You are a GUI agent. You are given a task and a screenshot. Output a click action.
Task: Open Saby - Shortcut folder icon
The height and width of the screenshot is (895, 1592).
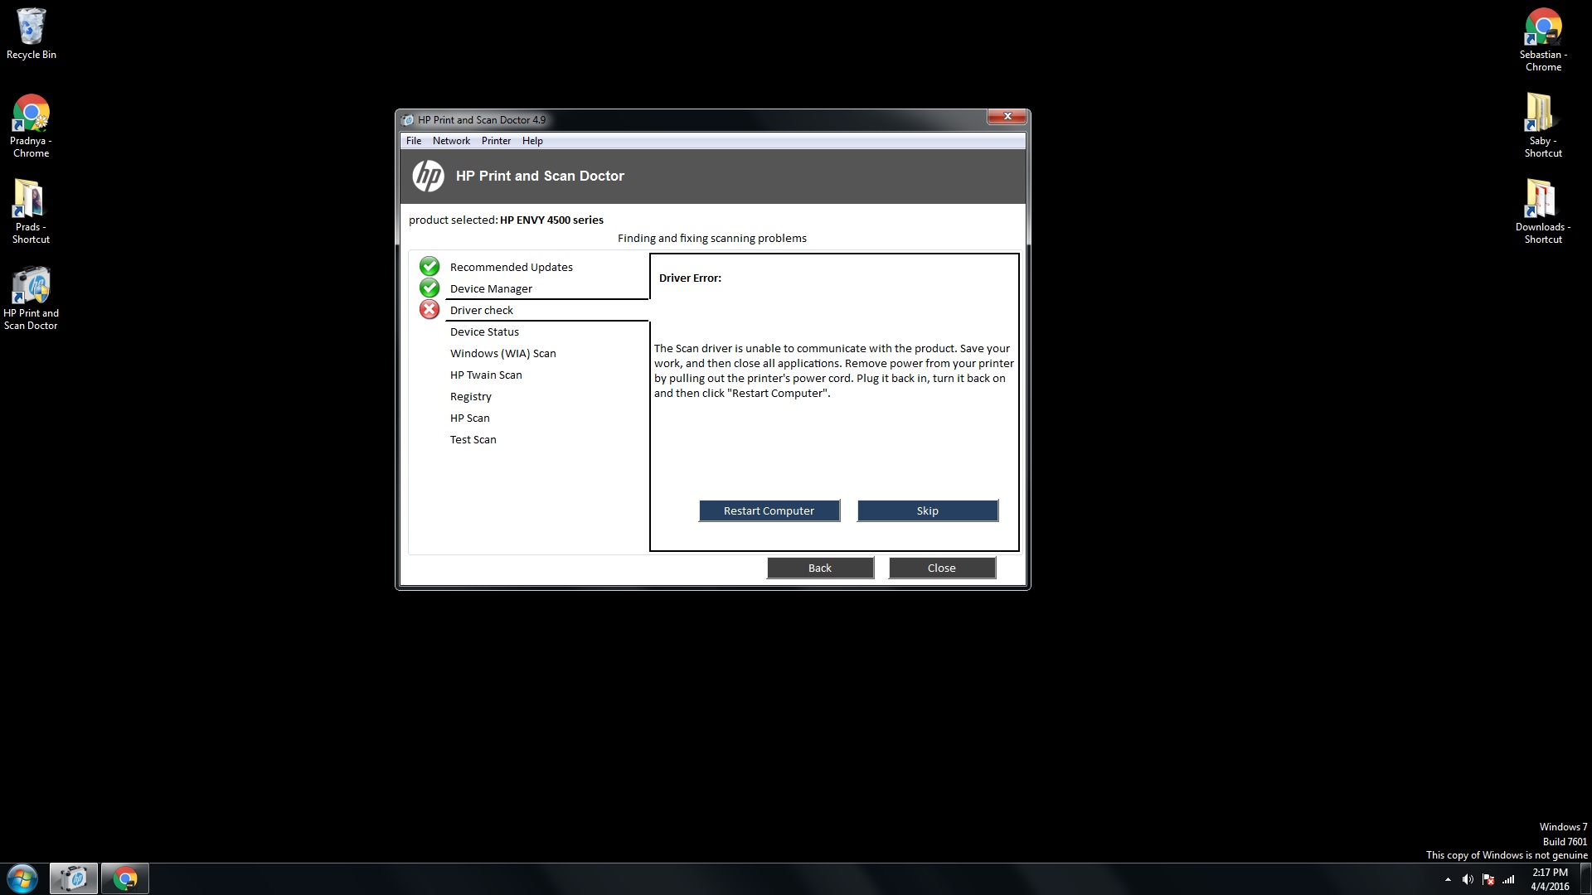click(1542, 126)
